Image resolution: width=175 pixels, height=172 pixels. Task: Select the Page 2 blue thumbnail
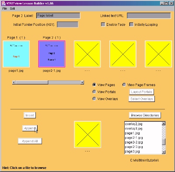tap(52, 54)
